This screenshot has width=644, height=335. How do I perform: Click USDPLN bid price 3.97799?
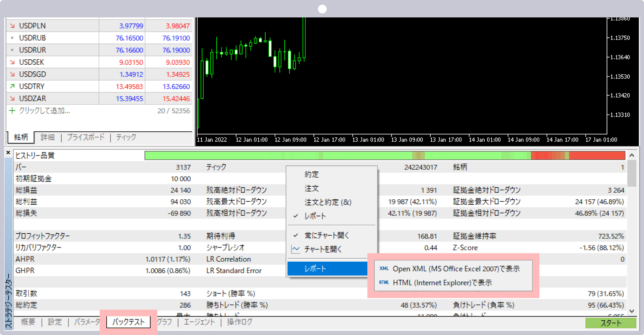click(131, 26)
